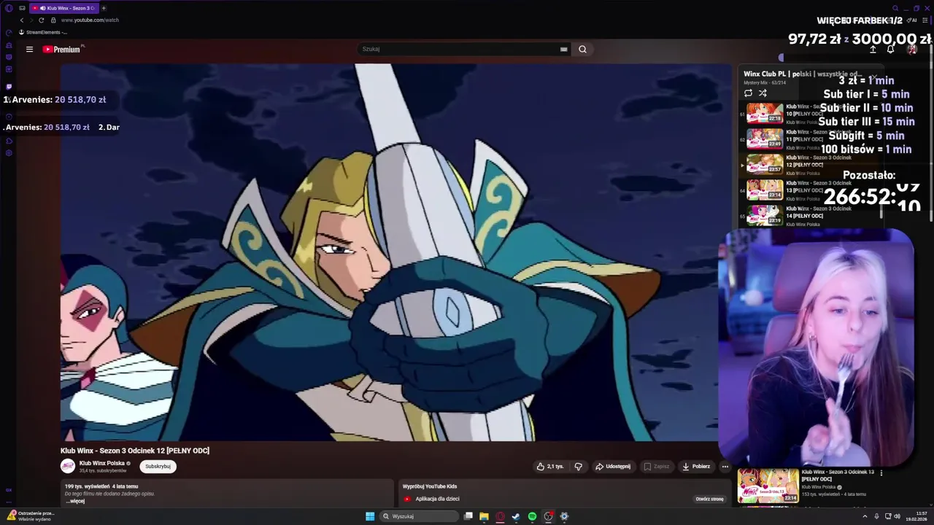The width and height of the screenshot is (934, 525).
Task: Toggle playlist loop icon
Action: pos(748,93)
